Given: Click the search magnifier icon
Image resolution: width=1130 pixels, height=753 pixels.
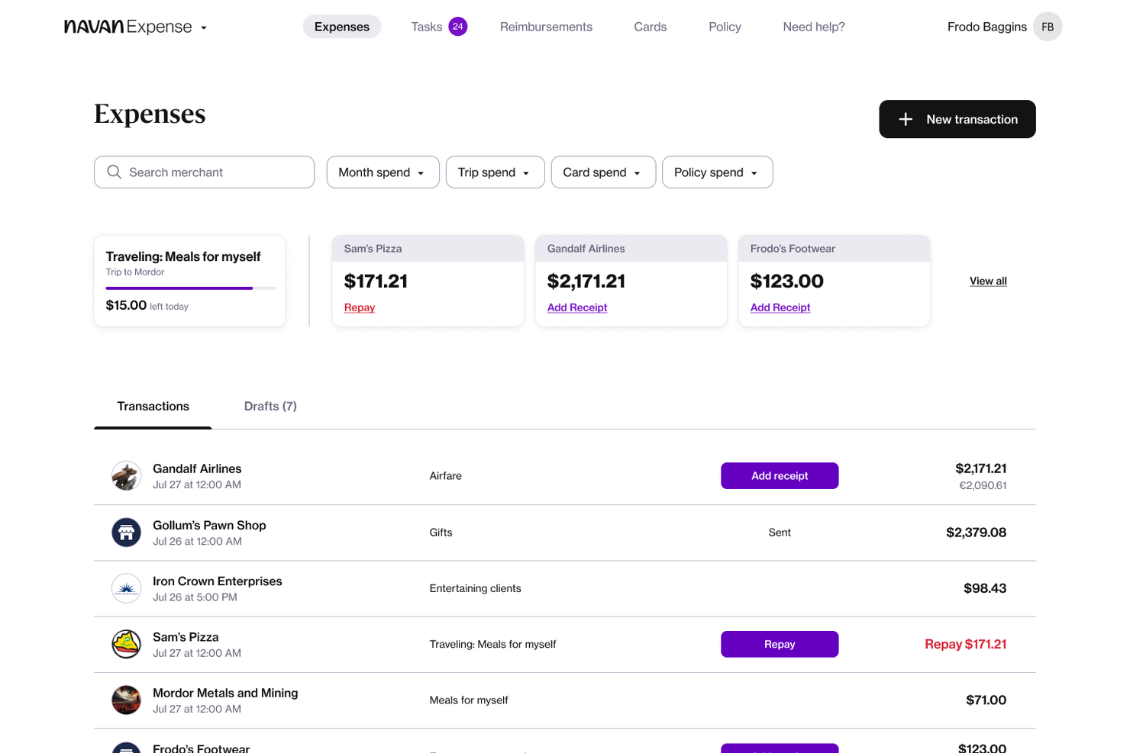Looking at the screenshot, I should pos(115,172).
